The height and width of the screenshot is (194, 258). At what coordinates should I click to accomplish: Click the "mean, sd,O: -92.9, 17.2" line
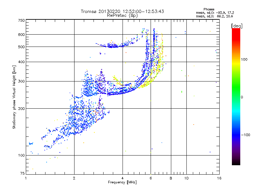tap(215, 13)
